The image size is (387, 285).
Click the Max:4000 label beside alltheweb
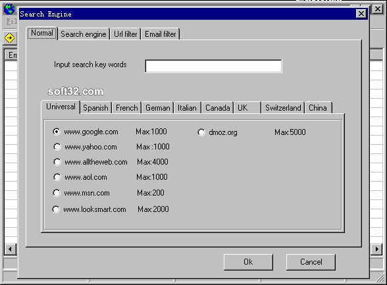tap(153, 162)
